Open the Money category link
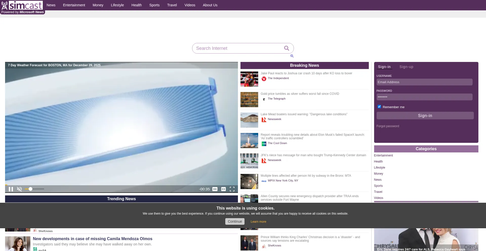 [x=378, y=174]
